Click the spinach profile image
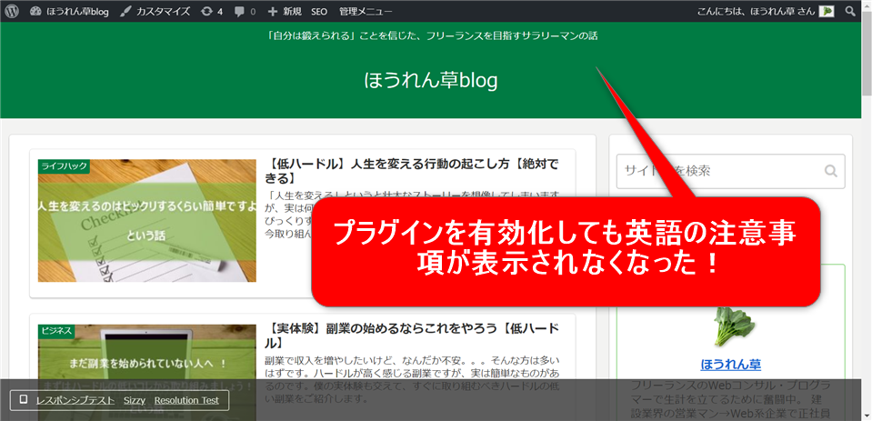 click(734, 326)
